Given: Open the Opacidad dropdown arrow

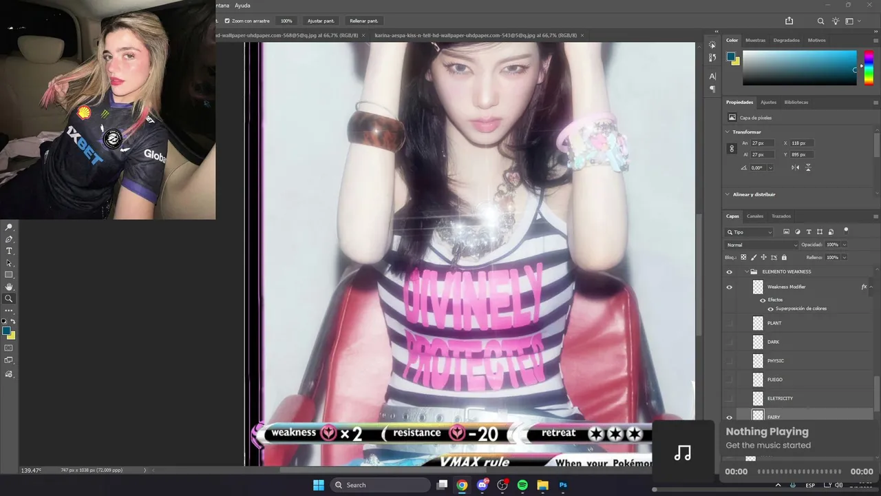Looking at the screenshot, I should (845, 245).
